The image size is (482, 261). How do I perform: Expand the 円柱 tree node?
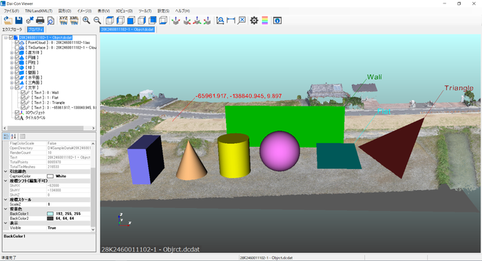12,63
